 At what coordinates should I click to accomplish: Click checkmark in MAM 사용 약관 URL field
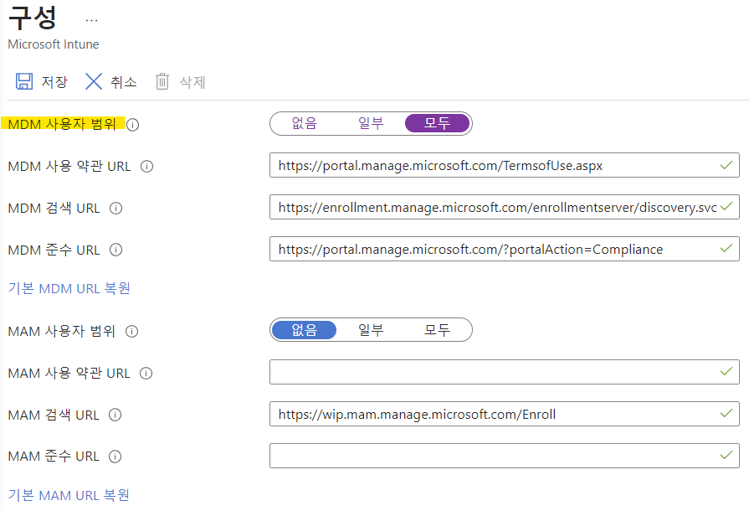[x=726, y=372]
